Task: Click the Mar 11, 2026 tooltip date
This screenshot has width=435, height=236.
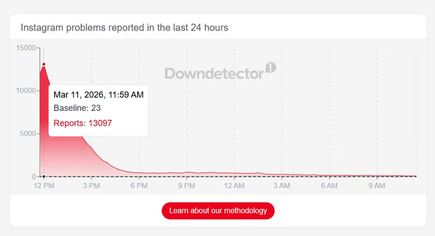Action: (x=98, y=94)
